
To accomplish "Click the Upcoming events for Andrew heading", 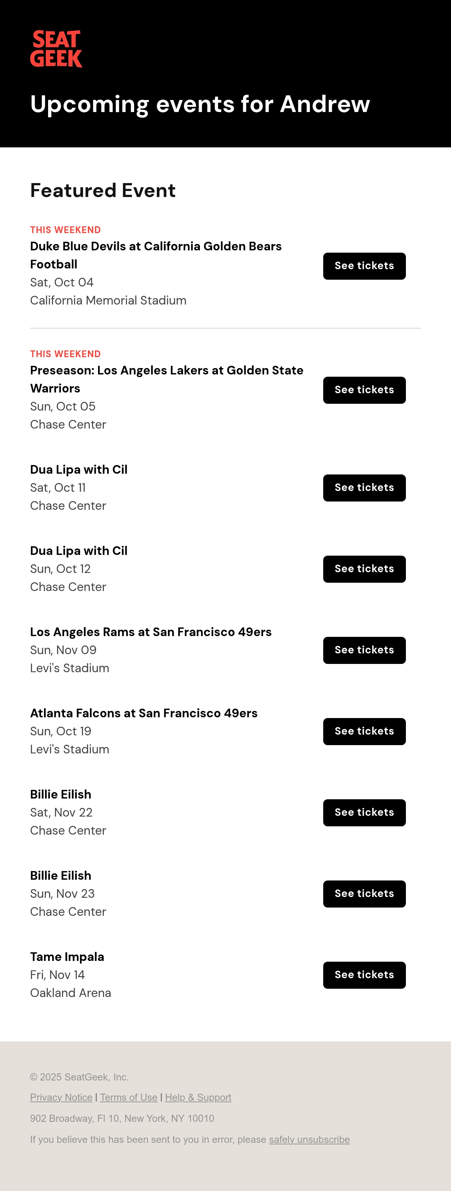I will pos(200,104).
